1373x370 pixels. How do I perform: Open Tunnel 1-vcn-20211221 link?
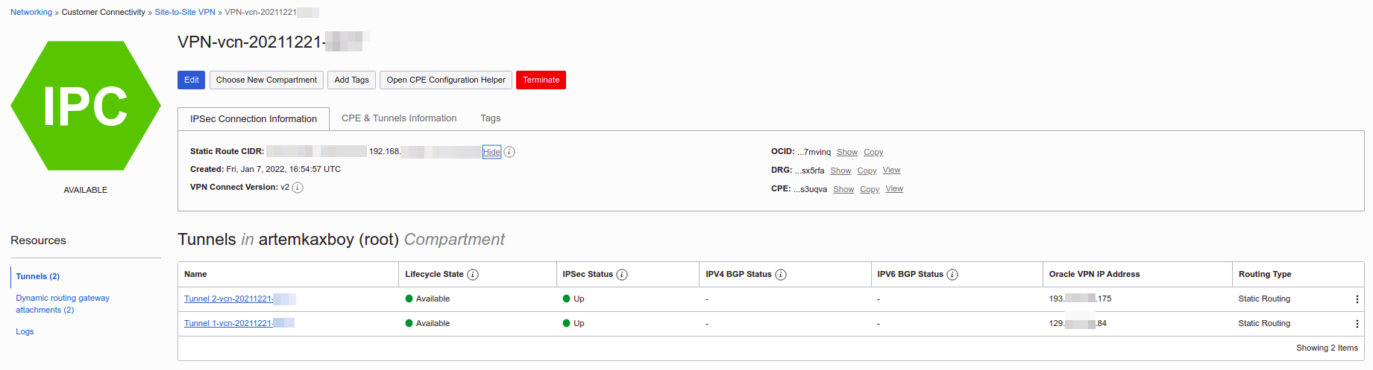(x=239, y=324)
